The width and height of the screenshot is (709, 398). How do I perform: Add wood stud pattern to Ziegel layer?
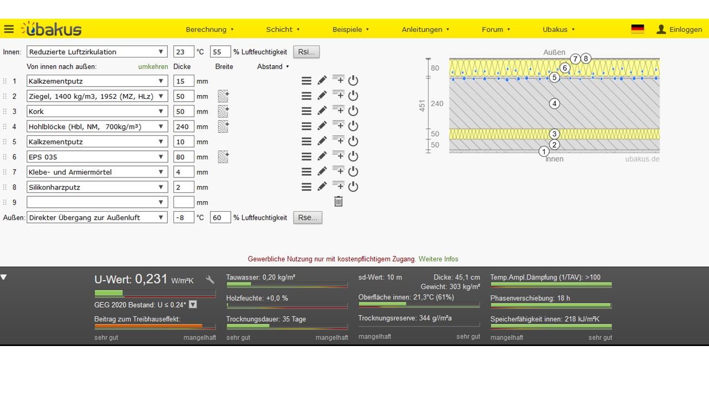(x=223, y=96)
